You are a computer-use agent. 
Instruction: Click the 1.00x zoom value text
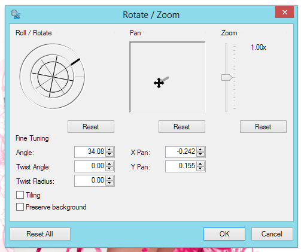point(259,47)
